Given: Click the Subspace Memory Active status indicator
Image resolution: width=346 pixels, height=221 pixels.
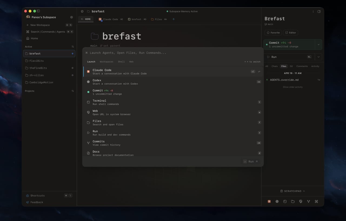Looking at the screenshot, I should (182, 11).
